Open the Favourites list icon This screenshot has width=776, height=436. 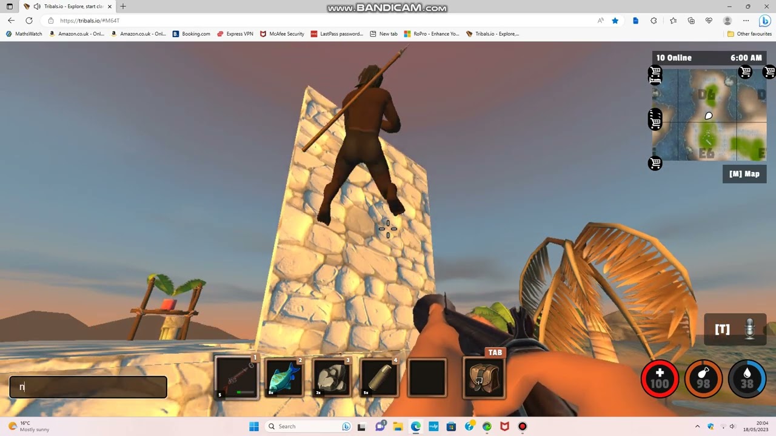(673, 21)
